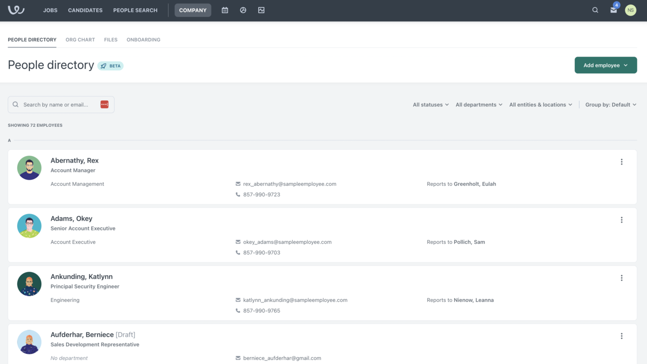Open the inbox mail icon with badge
Viewport: 647px width, 364px height.
point(614,10)
